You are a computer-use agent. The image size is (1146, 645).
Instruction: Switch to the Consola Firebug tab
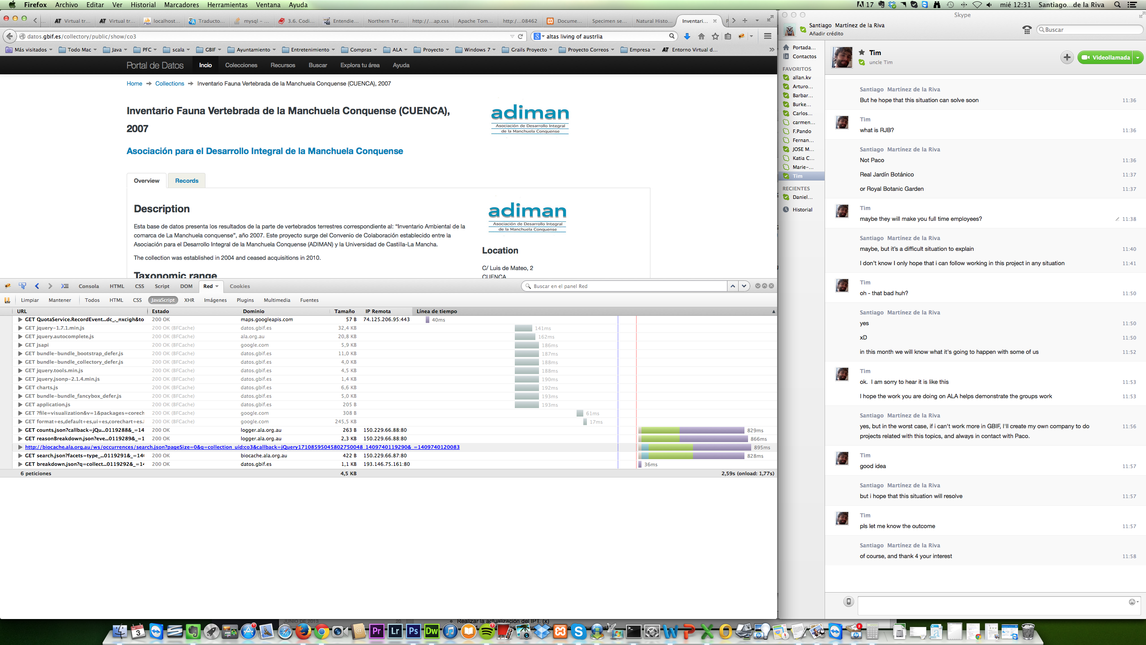tap(89, 286)
